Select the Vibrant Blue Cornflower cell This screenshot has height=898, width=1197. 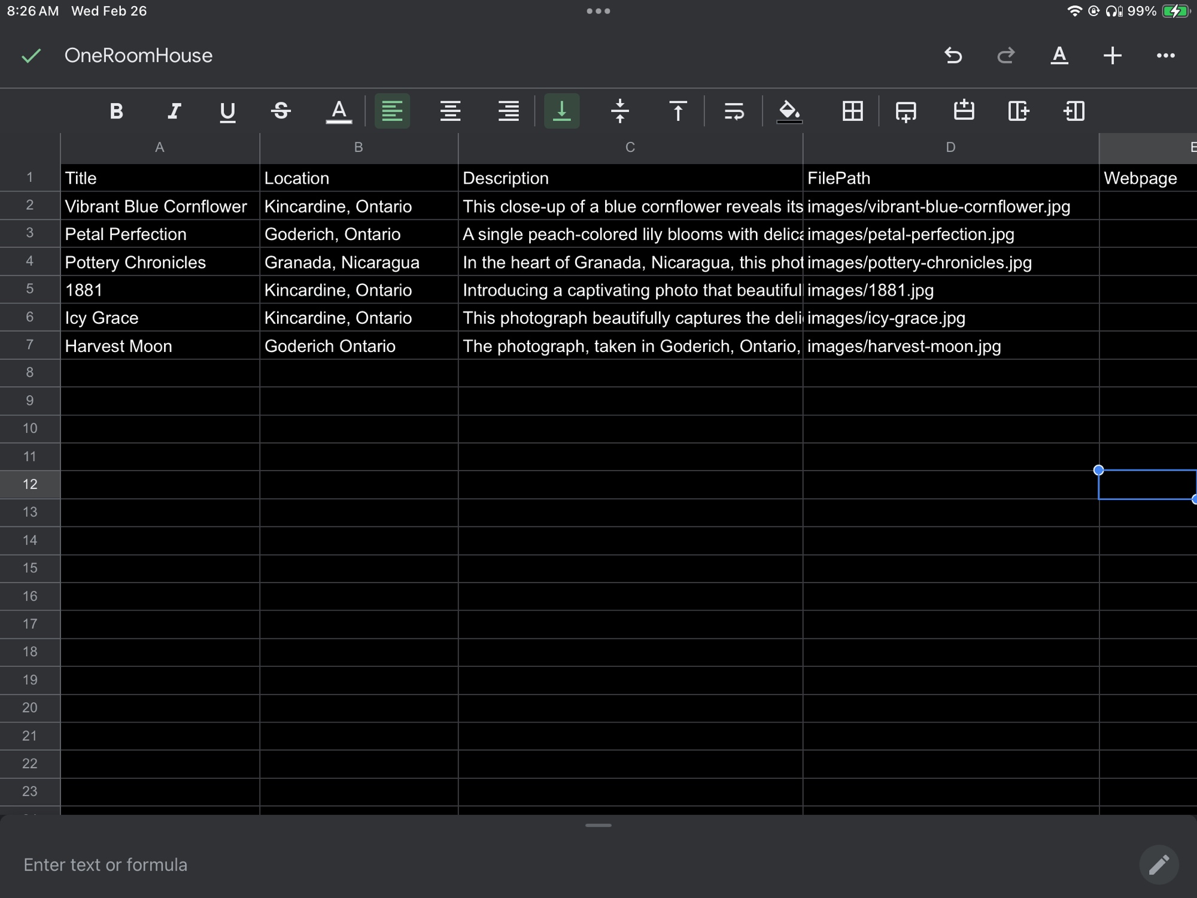tap(160, 207)
